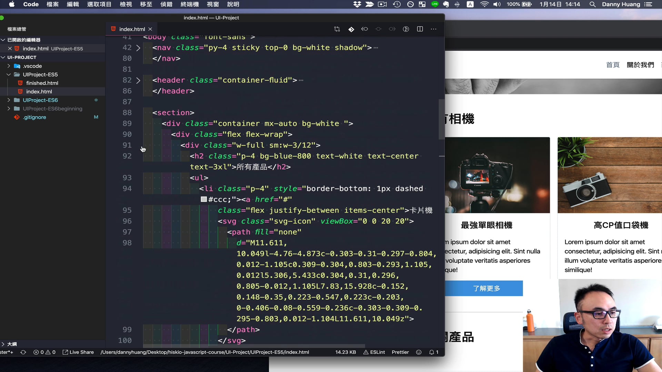Open editor More Actions ellipsis
662x372 pixels.
433,29
